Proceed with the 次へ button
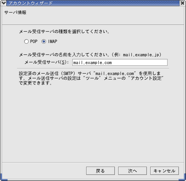This screenshot has height=181, width=186. (x=133, y=171)
